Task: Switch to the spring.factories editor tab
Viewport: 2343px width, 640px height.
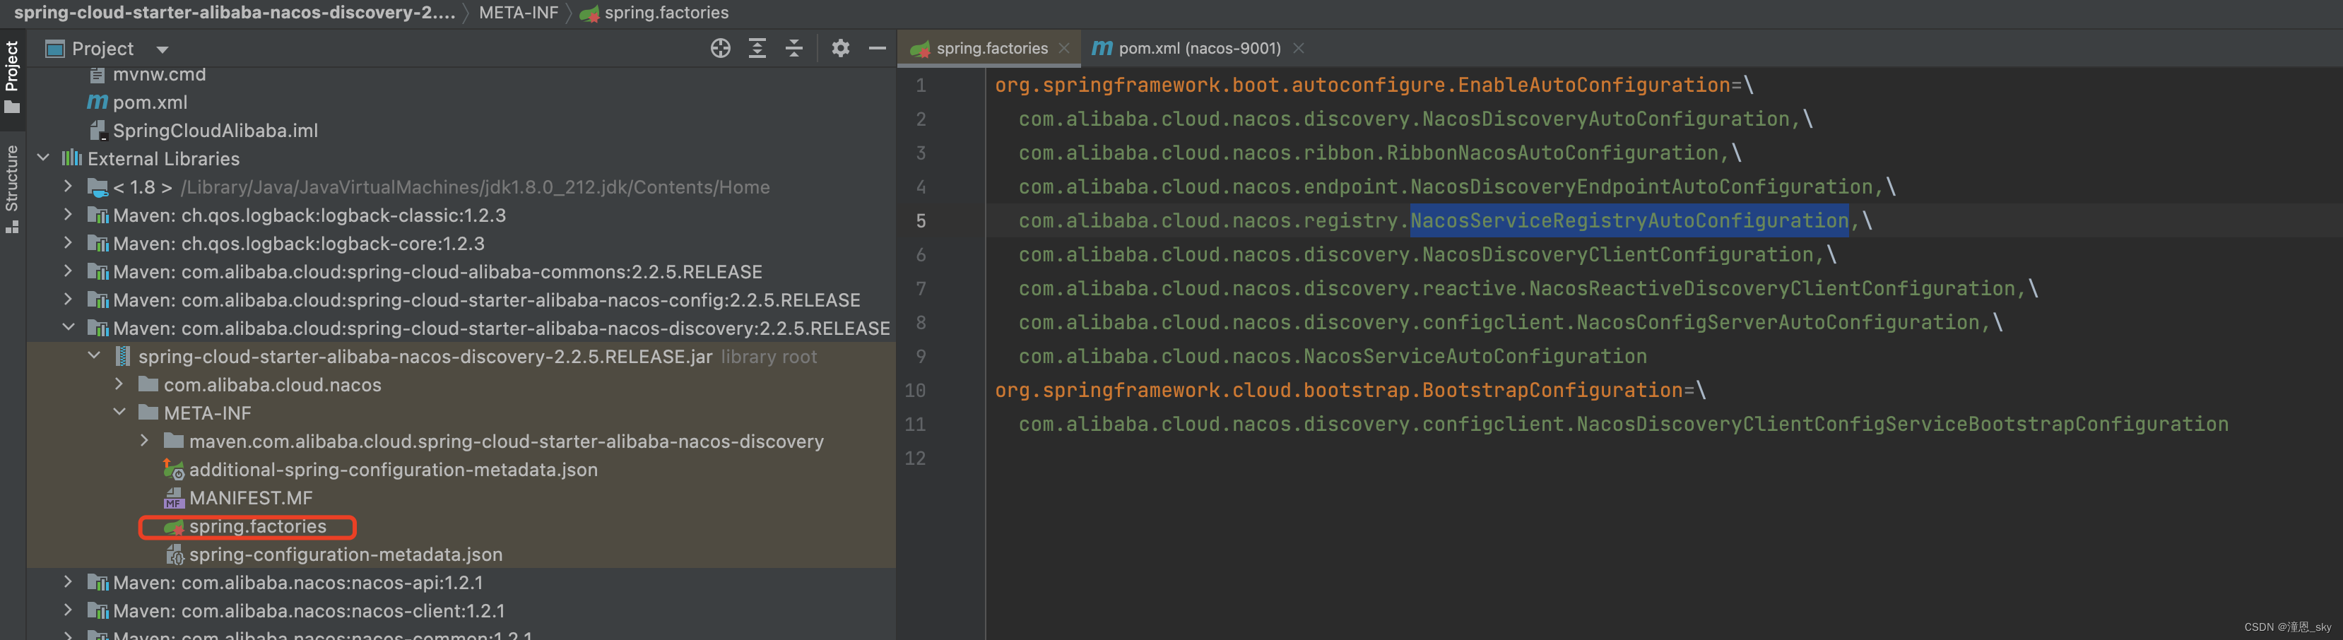Action: pyautogui.click(x=991, y=48)
